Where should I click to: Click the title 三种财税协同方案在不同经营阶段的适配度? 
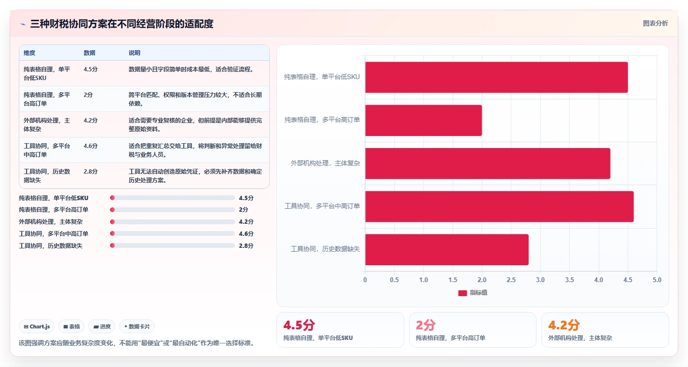click(122, 24)
